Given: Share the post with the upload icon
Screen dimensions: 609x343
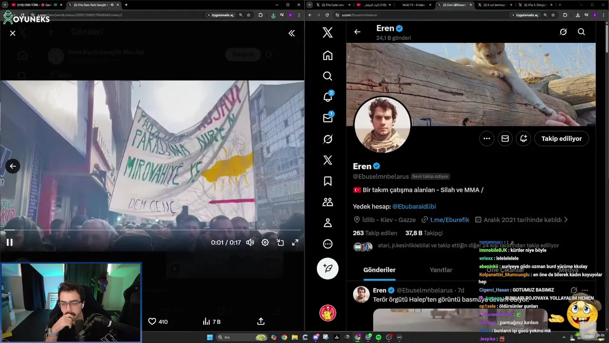Looking at the screenshot, I should click(x=261, y=322).
